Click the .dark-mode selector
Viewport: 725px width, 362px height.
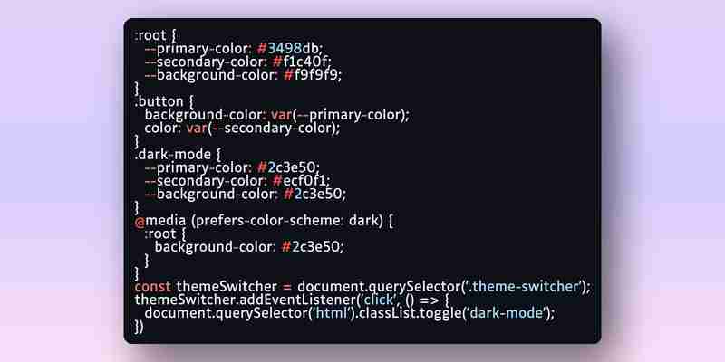coord(172,154)
